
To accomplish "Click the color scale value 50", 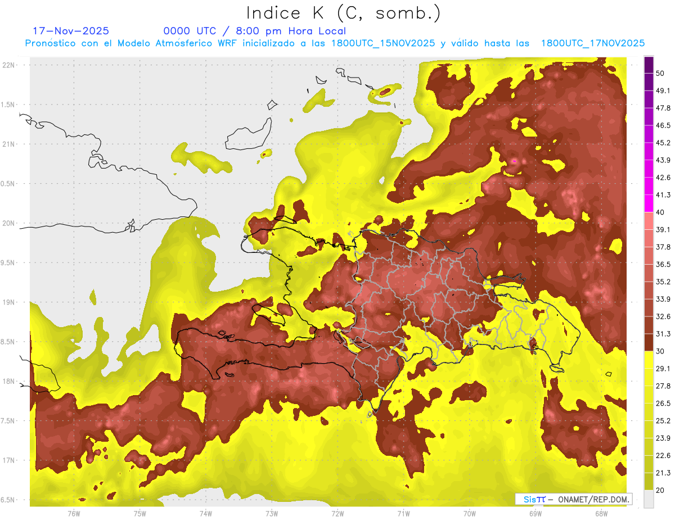I will point(660,73).
